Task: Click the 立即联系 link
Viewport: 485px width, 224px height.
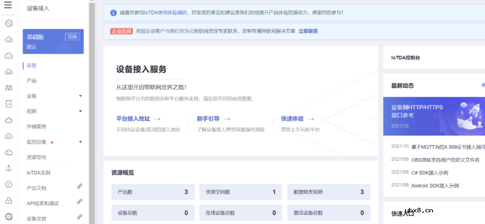Action: 308,31
